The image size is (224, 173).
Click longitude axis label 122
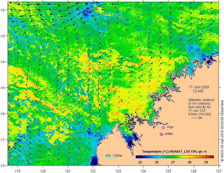coord(93,171)
